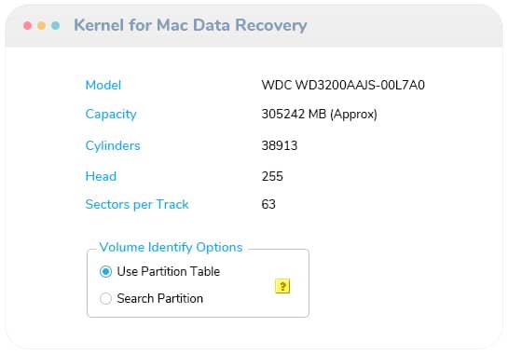508x354 pixels.
Task: Click the orange minimize dot in title bar
Action: pyautogui.click(x=41, y=25)
